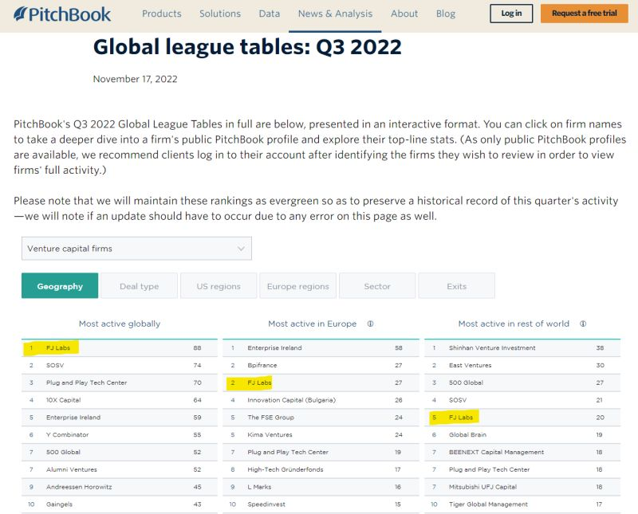Select the Europe regions tab
Image resolution: width=638 pixels, height=514 pixels.
pos(297,285)
